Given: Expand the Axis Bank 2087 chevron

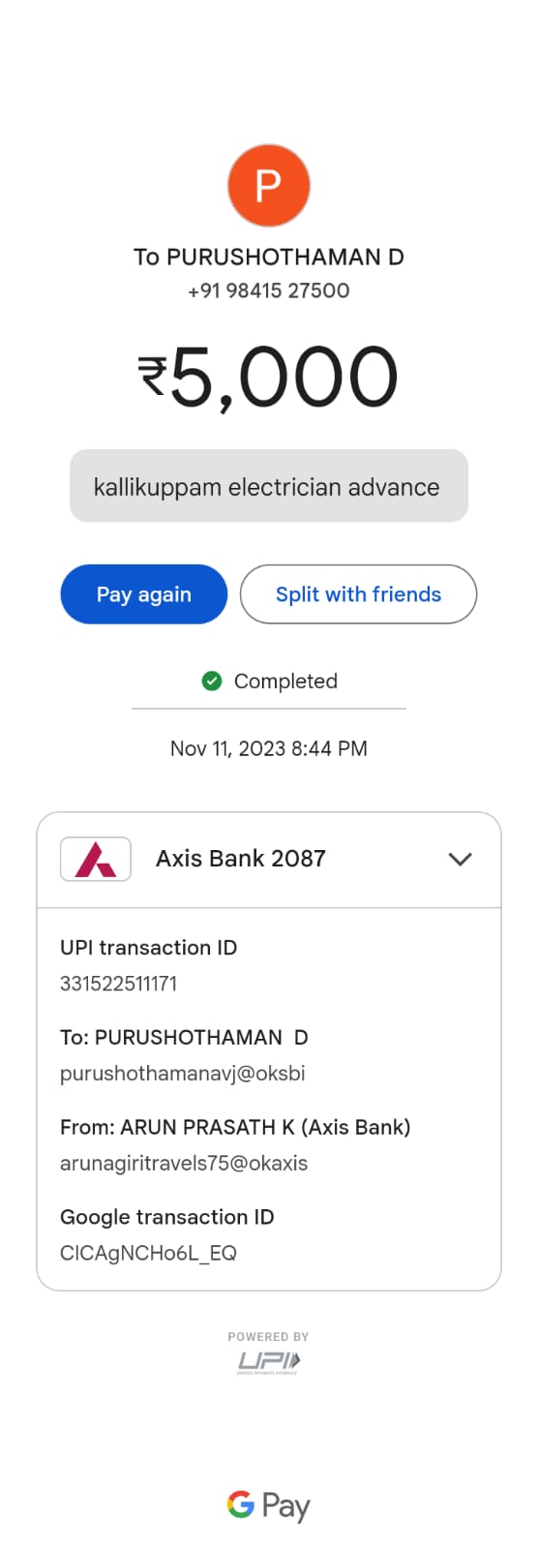Looking at the screenshot, I should [x=461, y=859].
